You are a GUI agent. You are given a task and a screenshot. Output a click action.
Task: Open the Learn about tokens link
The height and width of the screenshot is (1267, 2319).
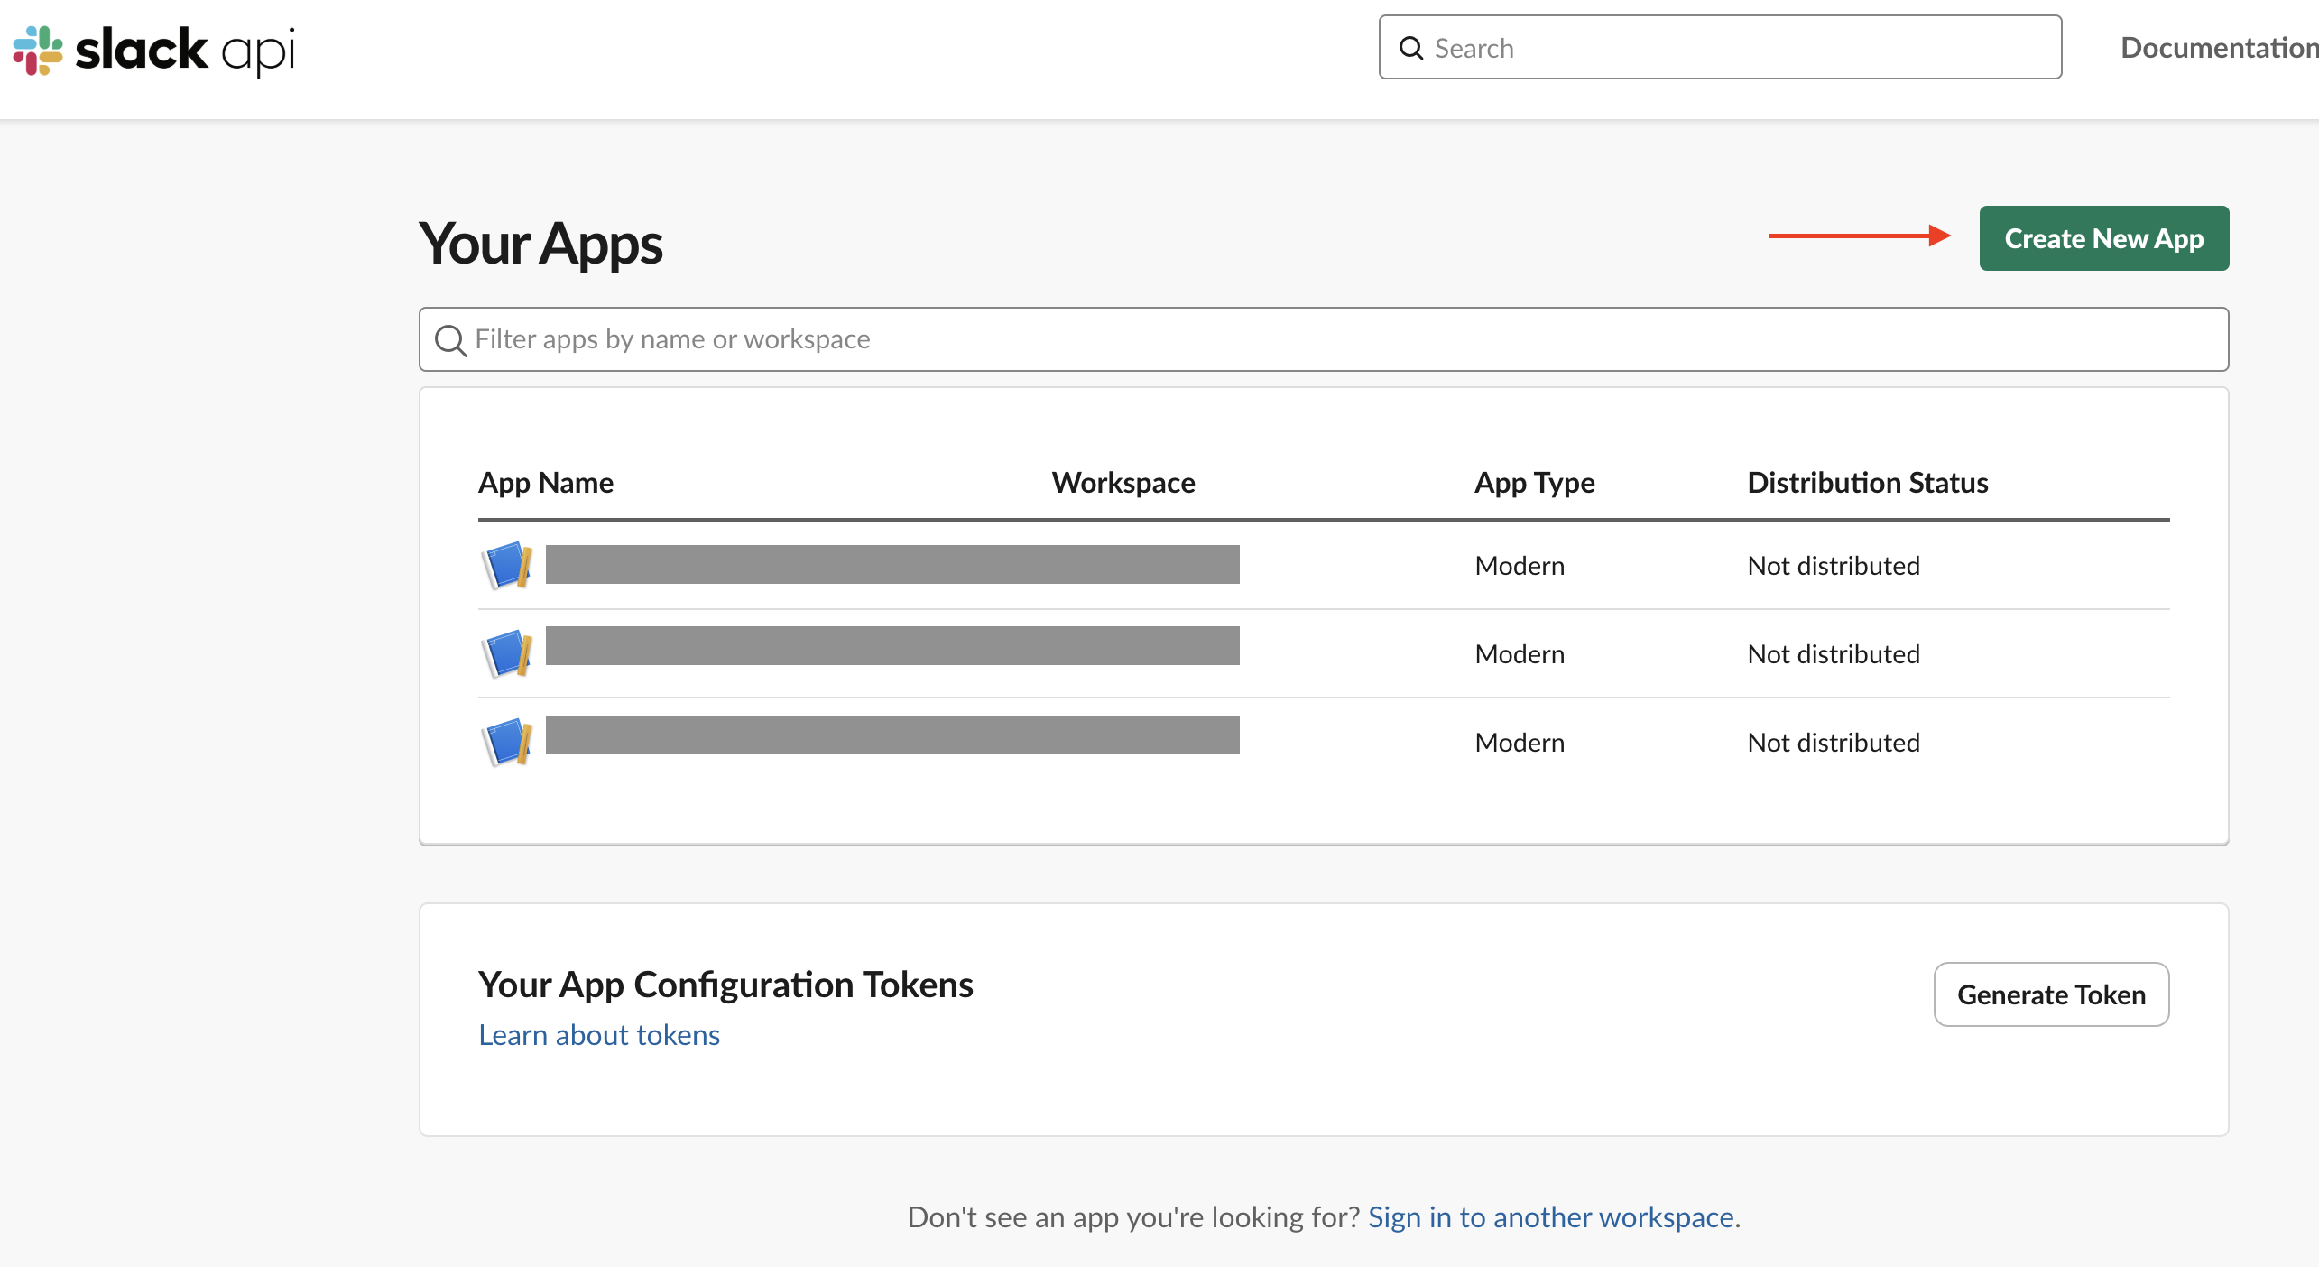(599, 1035)
